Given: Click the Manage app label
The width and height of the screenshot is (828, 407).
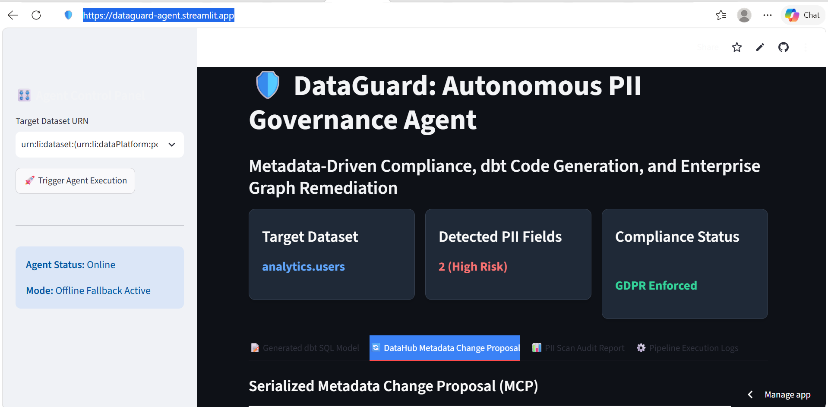Looking at the screenshot, I should [x=787, y=394].
